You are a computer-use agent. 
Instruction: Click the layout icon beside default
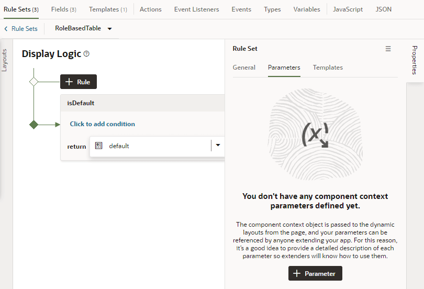point(99,146)
